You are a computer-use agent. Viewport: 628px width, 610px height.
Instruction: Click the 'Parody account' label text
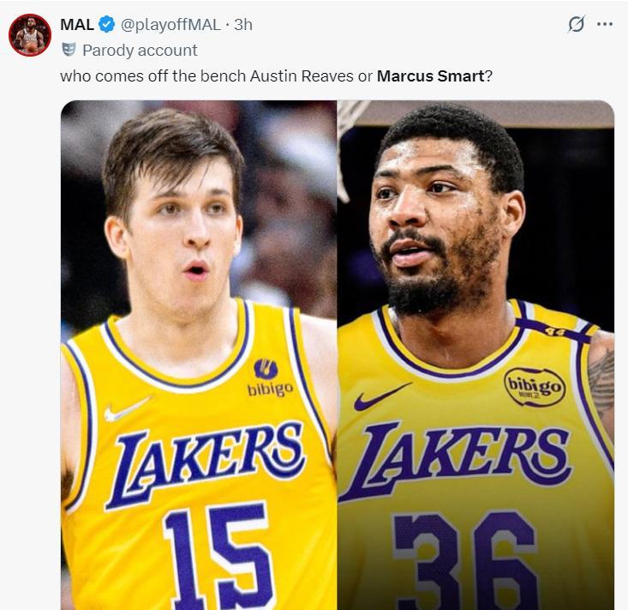pos(140,50)
